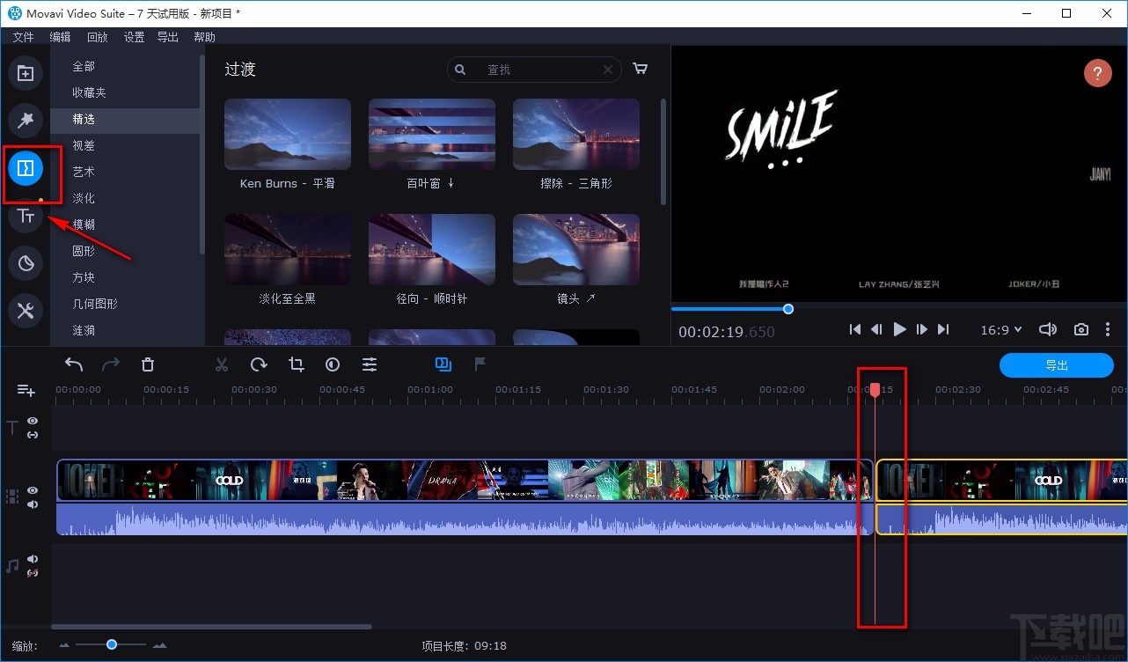Jump to previous clip start
This screenshot has width=1128, height=662.
click(x=854, y=329)
